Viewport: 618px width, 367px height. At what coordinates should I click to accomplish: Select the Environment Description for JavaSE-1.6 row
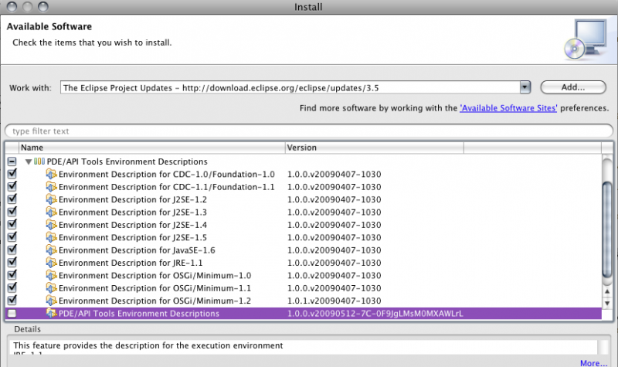(304, 250)
